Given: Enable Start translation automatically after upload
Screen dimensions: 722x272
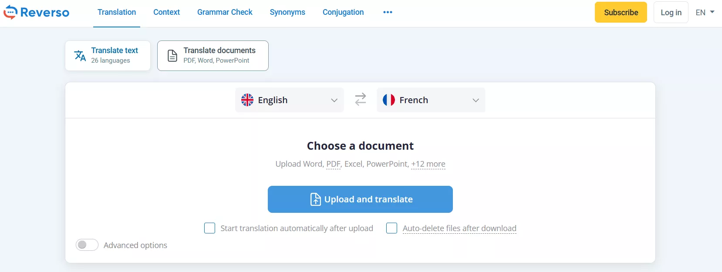Looking at the screenshot, I should (x=209, y=228).
